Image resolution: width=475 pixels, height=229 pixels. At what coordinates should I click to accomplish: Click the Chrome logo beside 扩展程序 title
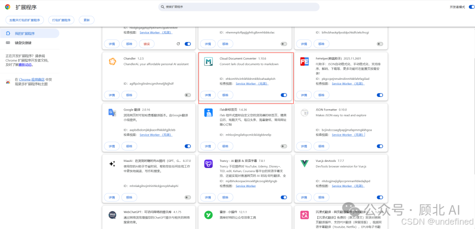7,7
